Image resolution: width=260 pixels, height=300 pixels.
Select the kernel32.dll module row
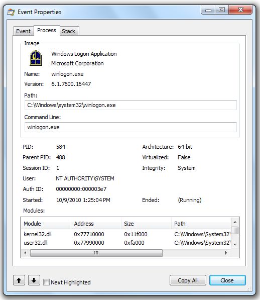point(125,234)
